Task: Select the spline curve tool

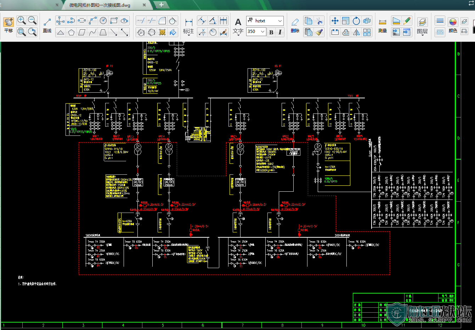Action: (x=92, y=32)
